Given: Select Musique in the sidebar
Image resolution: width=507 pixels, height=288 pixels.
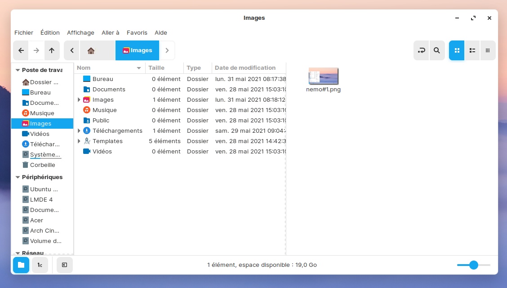Looking at the screenshot, I should click(42, 113).
